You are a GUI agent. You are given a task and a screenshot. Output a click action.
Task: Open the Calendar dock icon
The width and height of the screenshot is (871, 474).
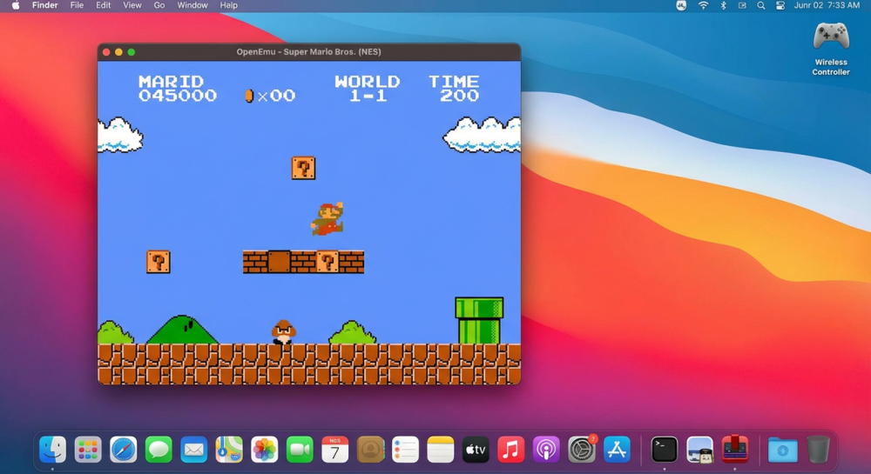tap(335, 449)
